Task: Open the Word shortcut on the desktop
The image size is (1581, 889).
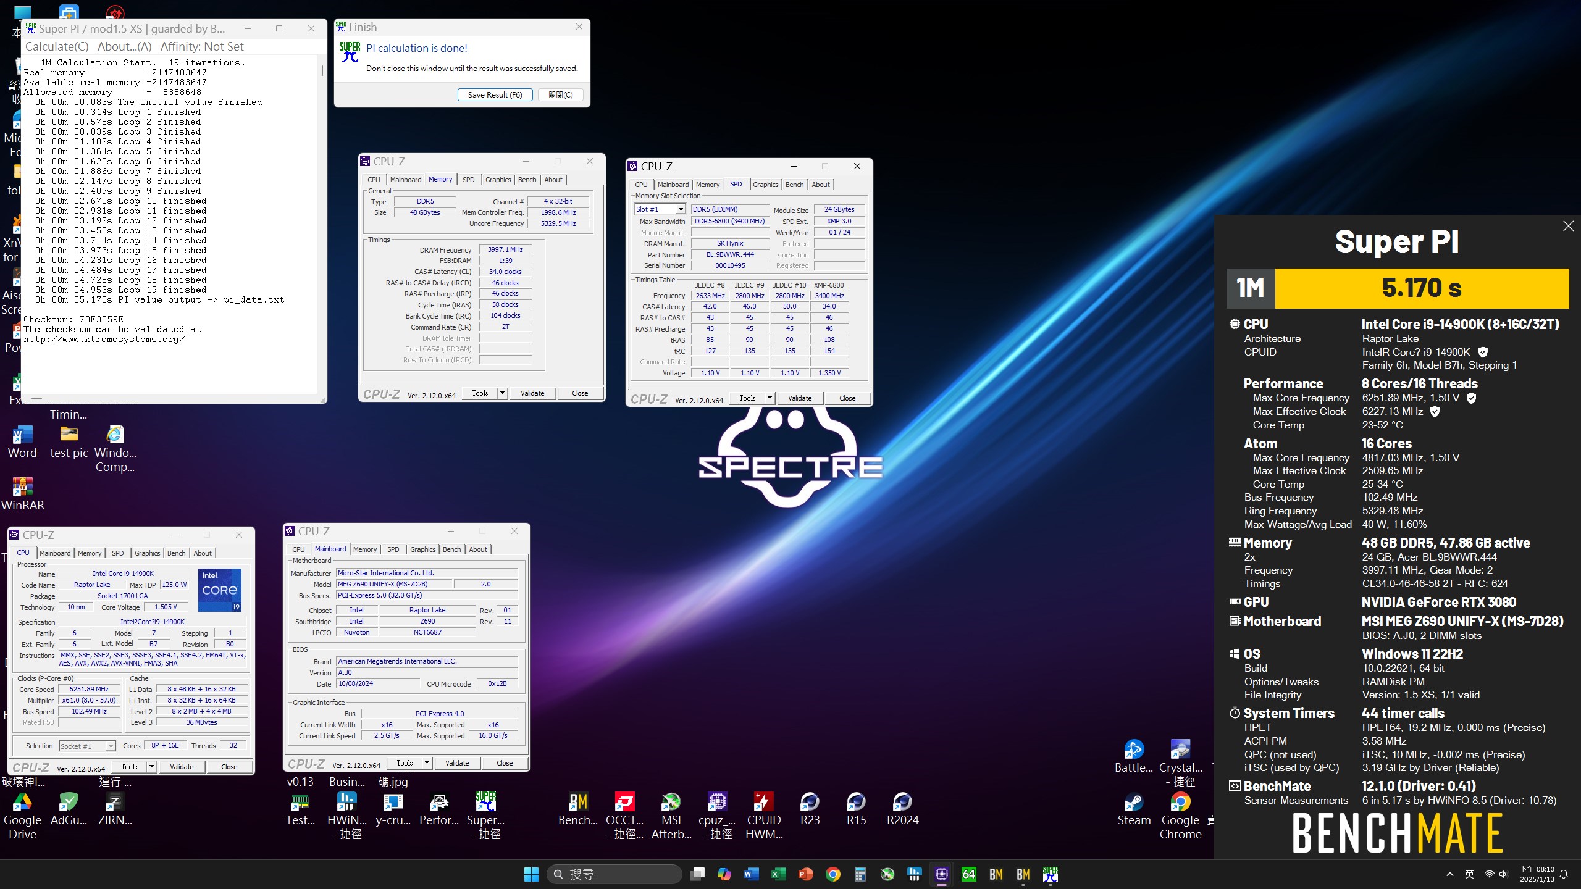Action: (x=22, y=441)
